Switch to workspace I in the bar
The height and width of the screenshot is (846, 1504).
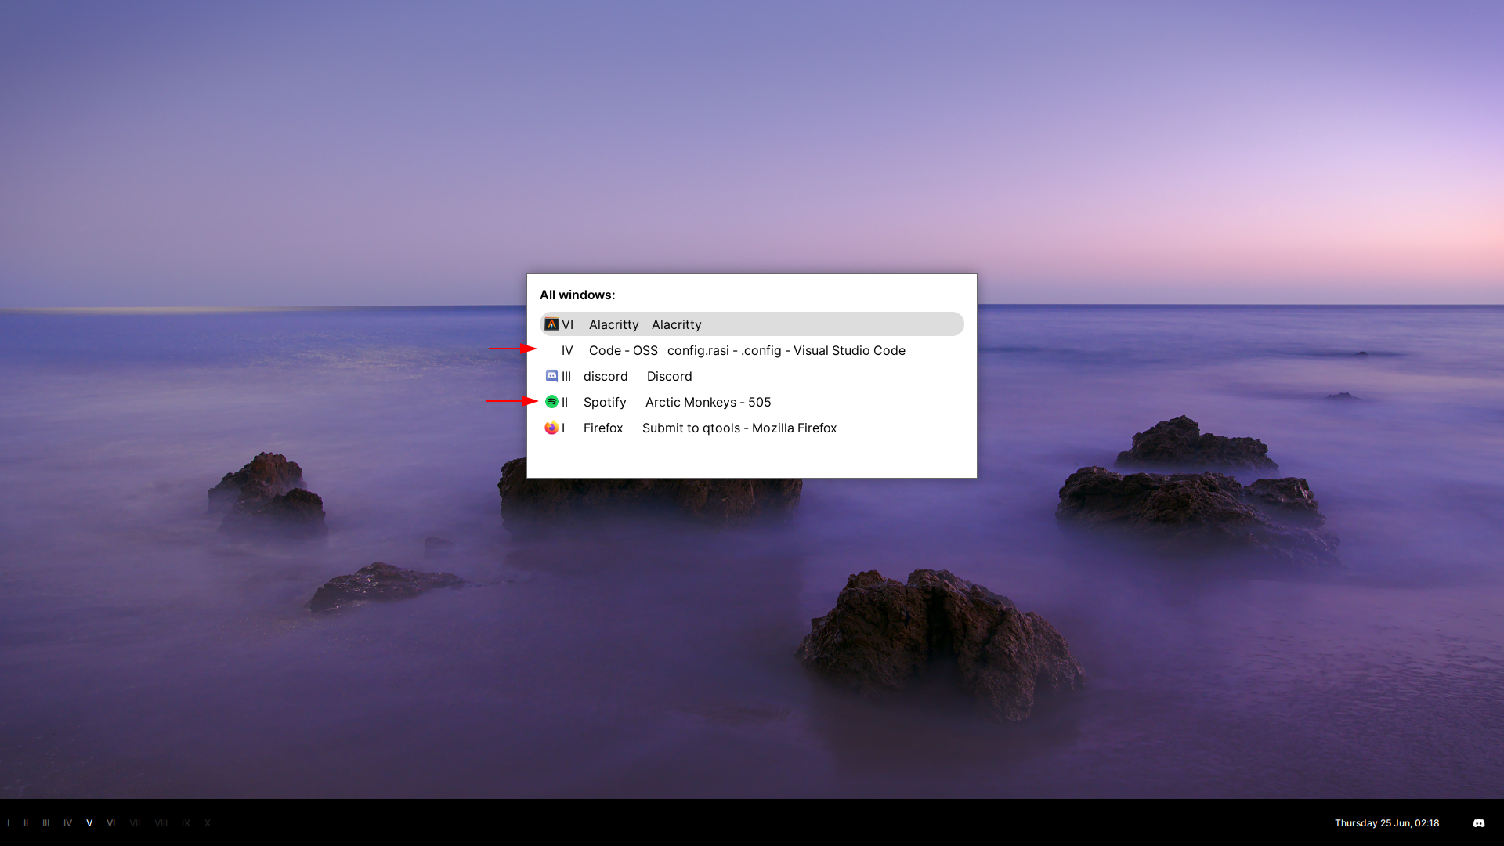click(9, 823)
